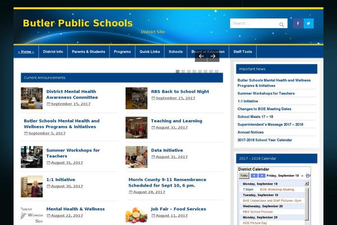Select the first slider pagination dot
Image resolution: width=337 pixels, height=225 pixels.
[x=177, y=71]
